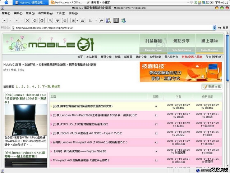Open author zmch profile in 作者 column
This screenshot has height=173, width=230.
180,117
